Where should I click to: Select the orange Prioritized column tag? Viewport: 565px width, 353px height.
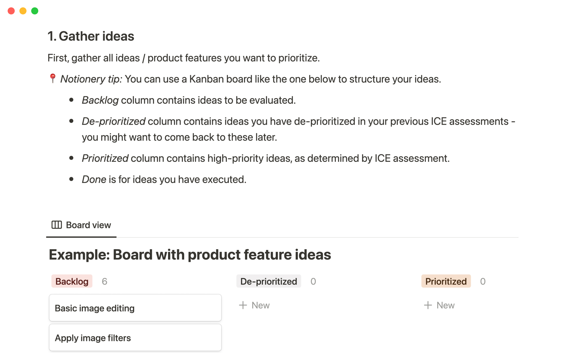point(446,282)
